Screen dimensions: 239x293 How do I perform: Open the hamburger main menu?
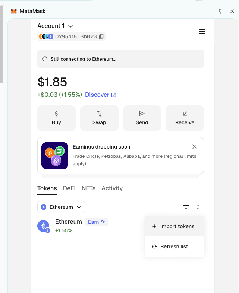click(x=202, y=31)
